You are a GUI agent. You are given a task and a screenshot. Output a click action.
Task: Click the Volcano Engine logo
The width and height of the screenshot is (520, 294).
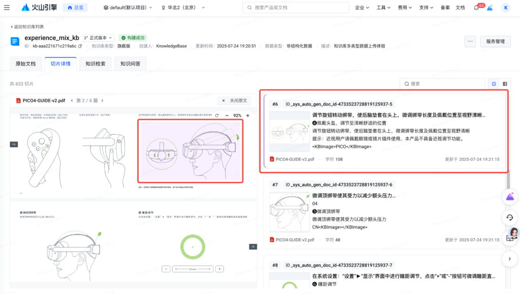tap(39, 7)
